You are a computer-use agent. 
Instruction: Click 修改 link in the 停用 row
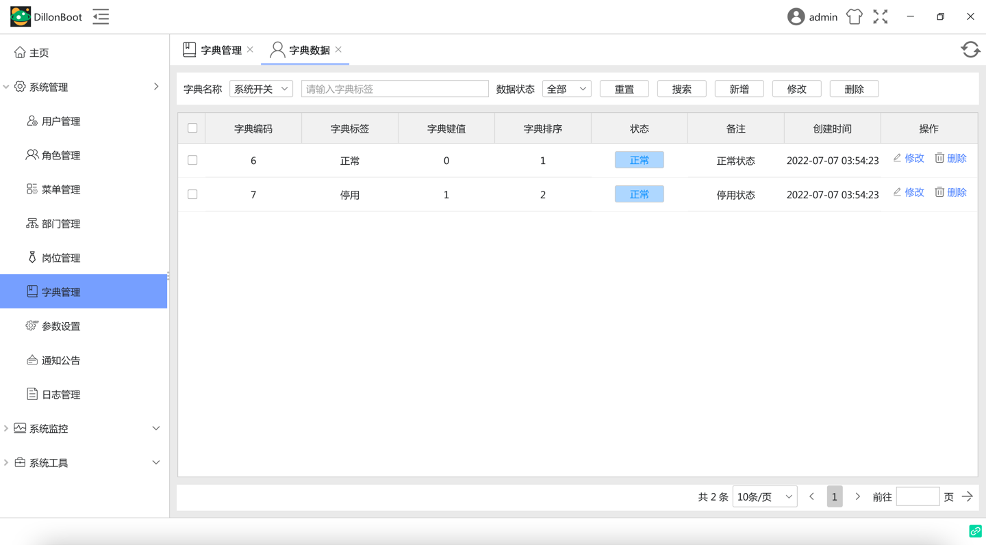[915, 193]
